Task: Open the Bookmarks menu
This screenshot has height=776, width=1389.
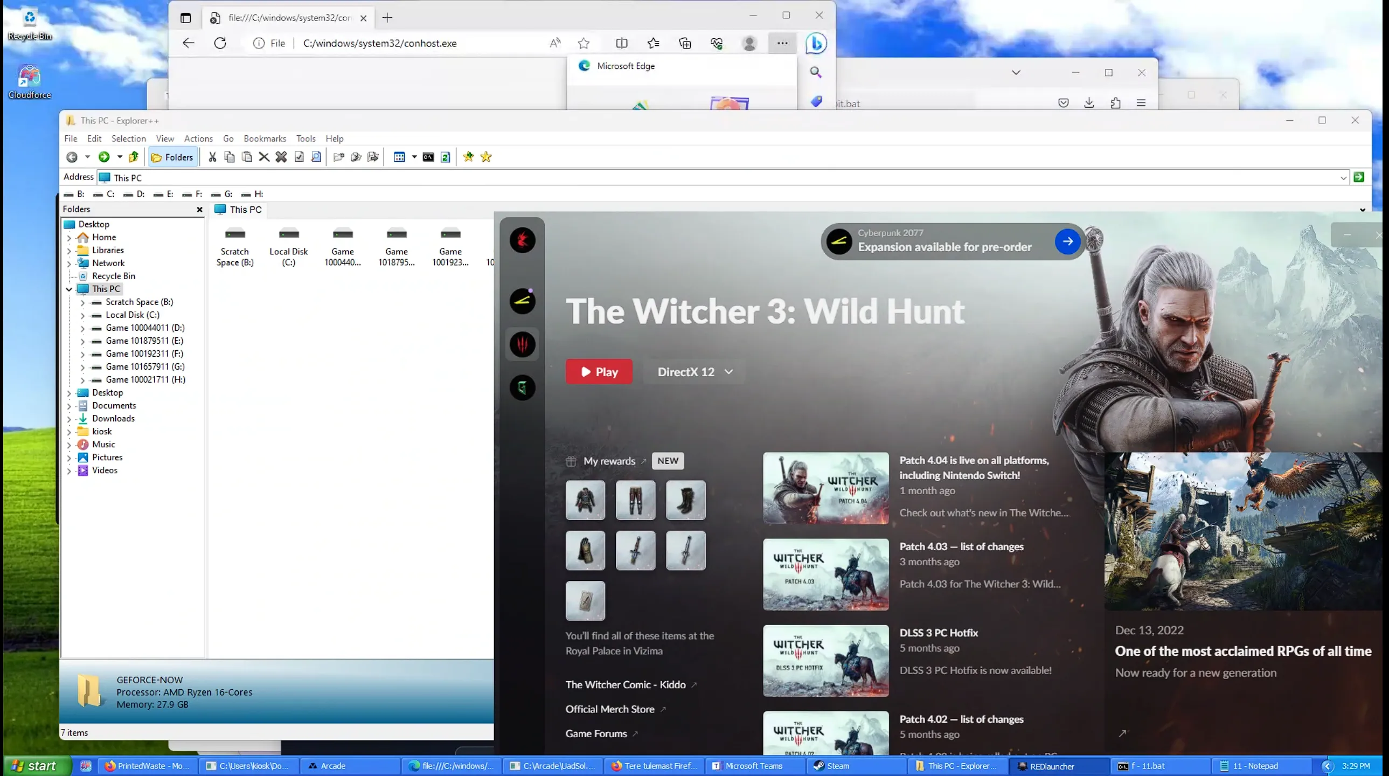Action: pos(264,138)
